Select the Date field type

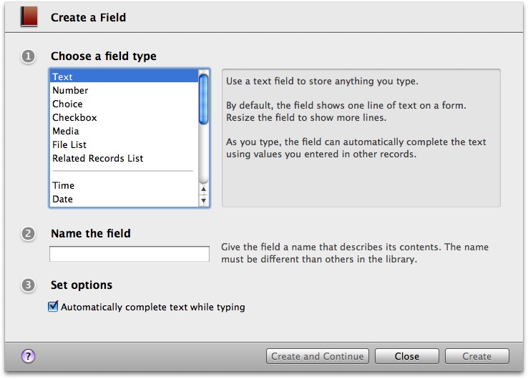124,199
